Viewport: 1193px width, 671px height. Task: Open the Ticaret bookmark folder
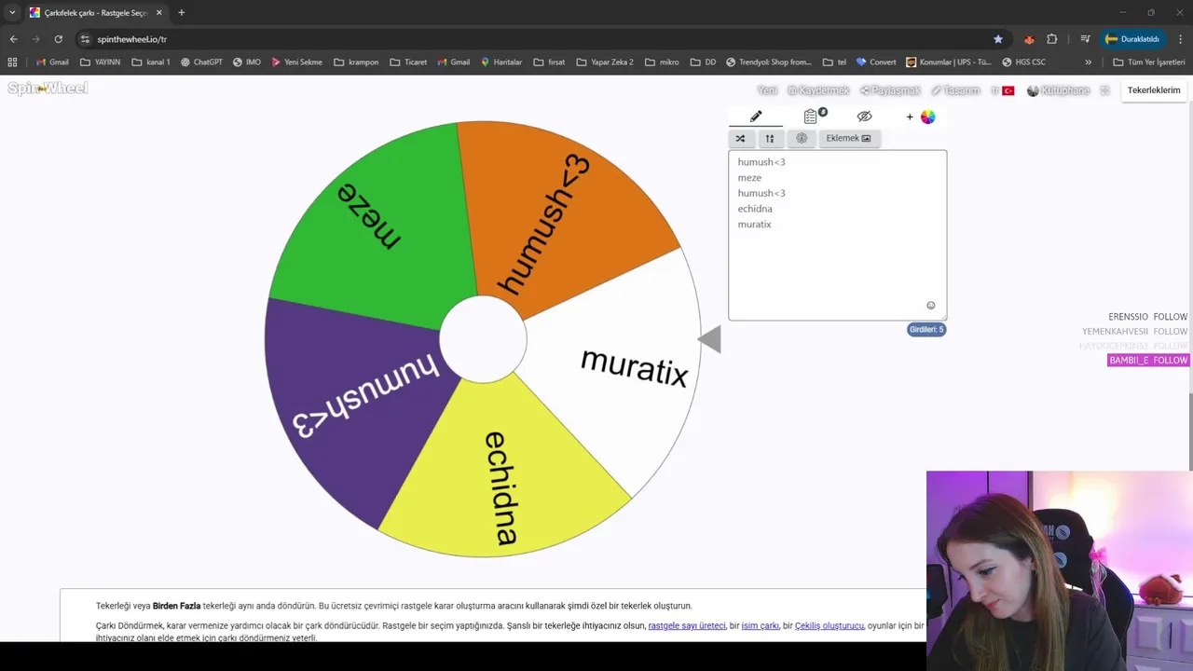coord(408,62)
